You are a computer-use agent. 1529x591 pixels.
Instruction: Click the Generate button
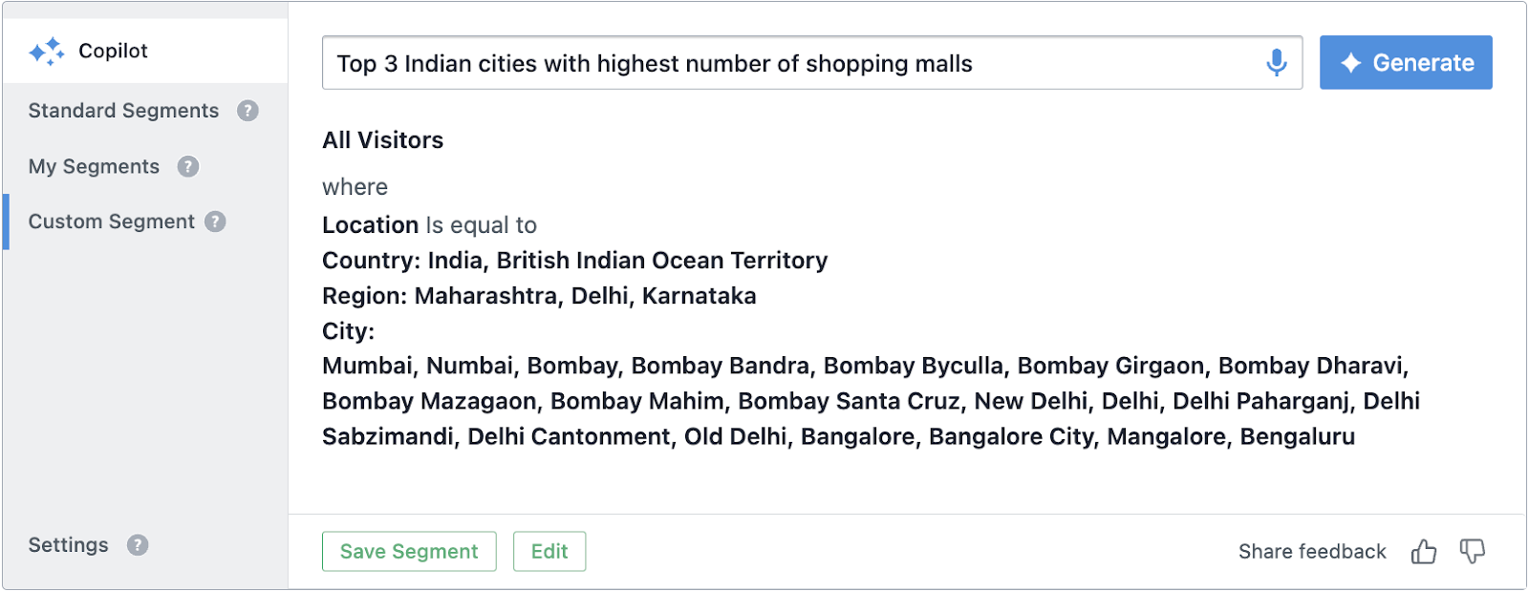[x=1406, y=63]
